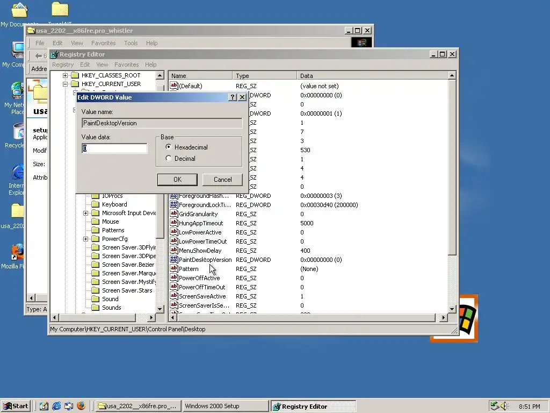Viewport: 550px width, 413px height.
Task: Click Show Desktop quick launch icon
Action: [44, 406]
